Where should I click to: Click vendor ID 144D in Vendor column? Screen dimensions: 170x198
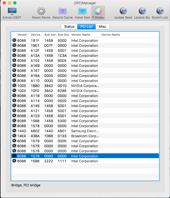click(22, 131)
